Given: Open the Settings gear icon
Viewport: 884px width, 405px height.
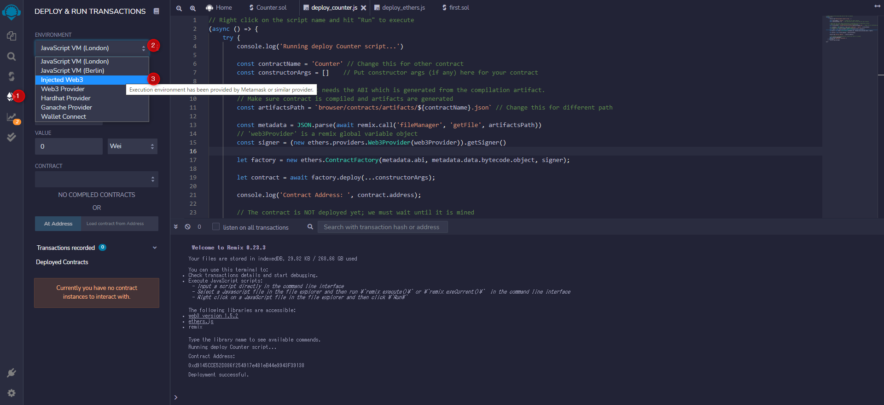Looking at the screenshot, I should pos(12,393).
